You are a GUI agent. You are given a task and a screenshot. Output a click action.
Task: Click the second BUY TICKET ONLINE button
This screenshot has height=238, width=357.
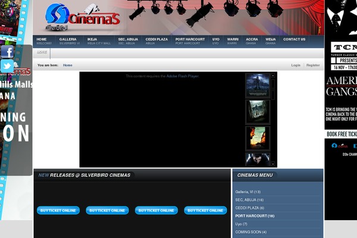107,211
